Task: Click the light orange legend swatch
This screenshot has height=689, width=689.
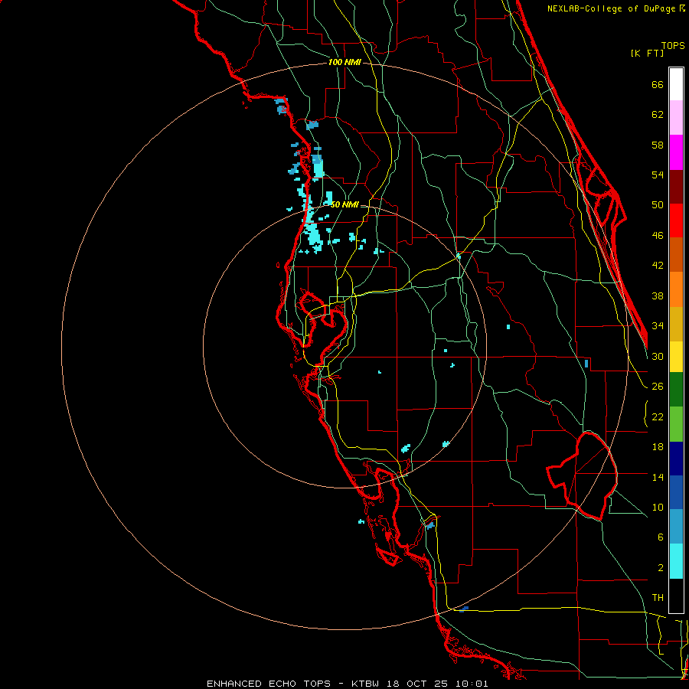Action: tap(676, 289)
